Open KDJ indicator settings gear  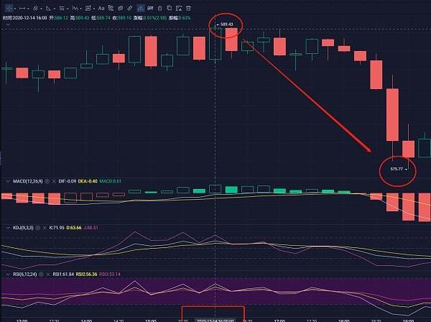(x=38, y=228)
